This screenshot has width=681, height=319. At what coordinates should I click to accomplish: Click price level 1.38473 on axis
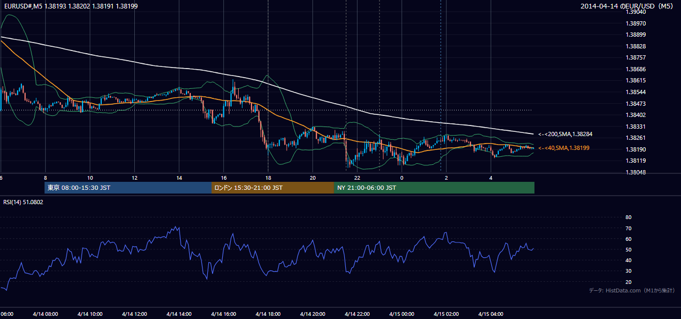point(636,103)
